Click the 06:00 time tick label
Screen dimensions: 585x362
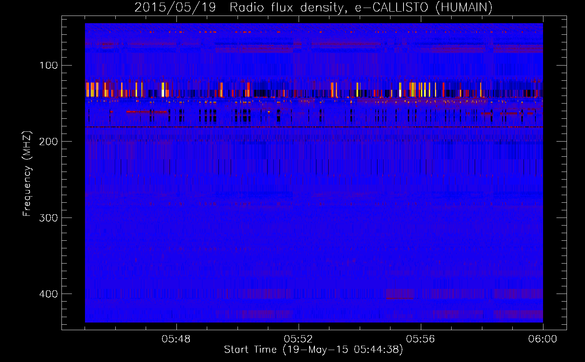(x=543, y=339)
